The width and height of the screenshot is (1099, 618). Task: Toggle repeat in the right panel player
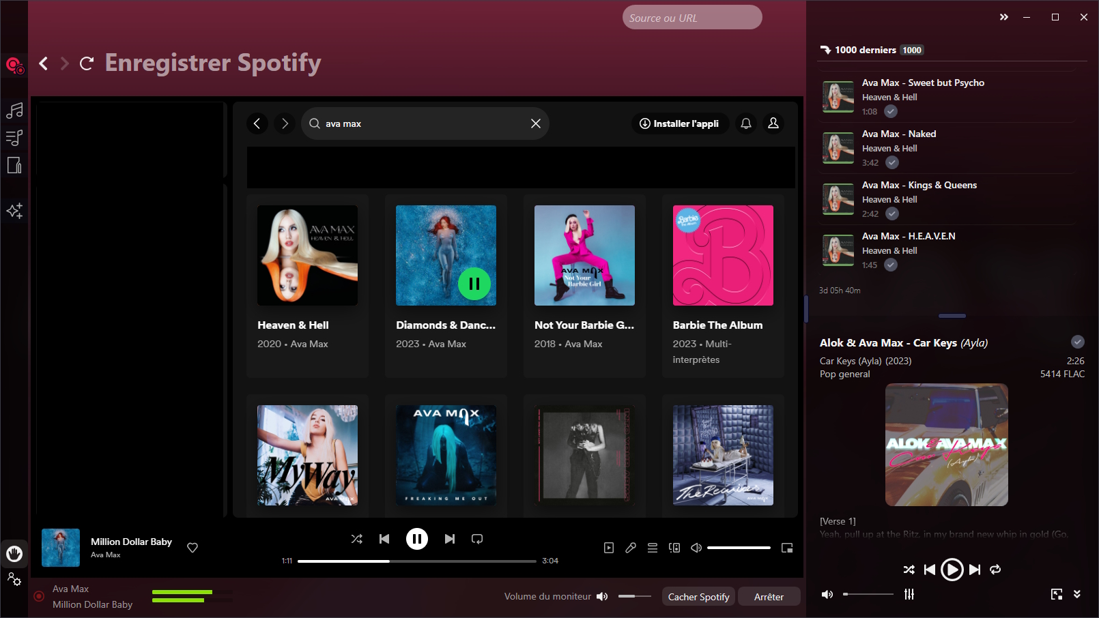[995, 570]
